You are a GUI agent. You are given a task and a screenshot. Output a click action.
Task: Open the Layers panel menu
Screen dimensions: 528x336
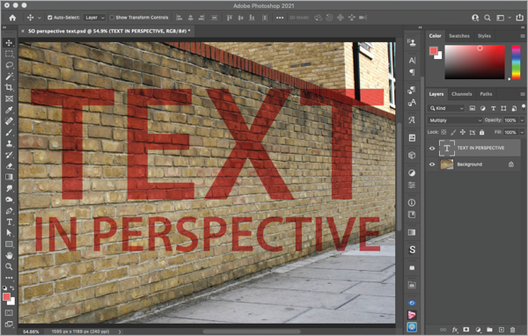tap(522, 94)
